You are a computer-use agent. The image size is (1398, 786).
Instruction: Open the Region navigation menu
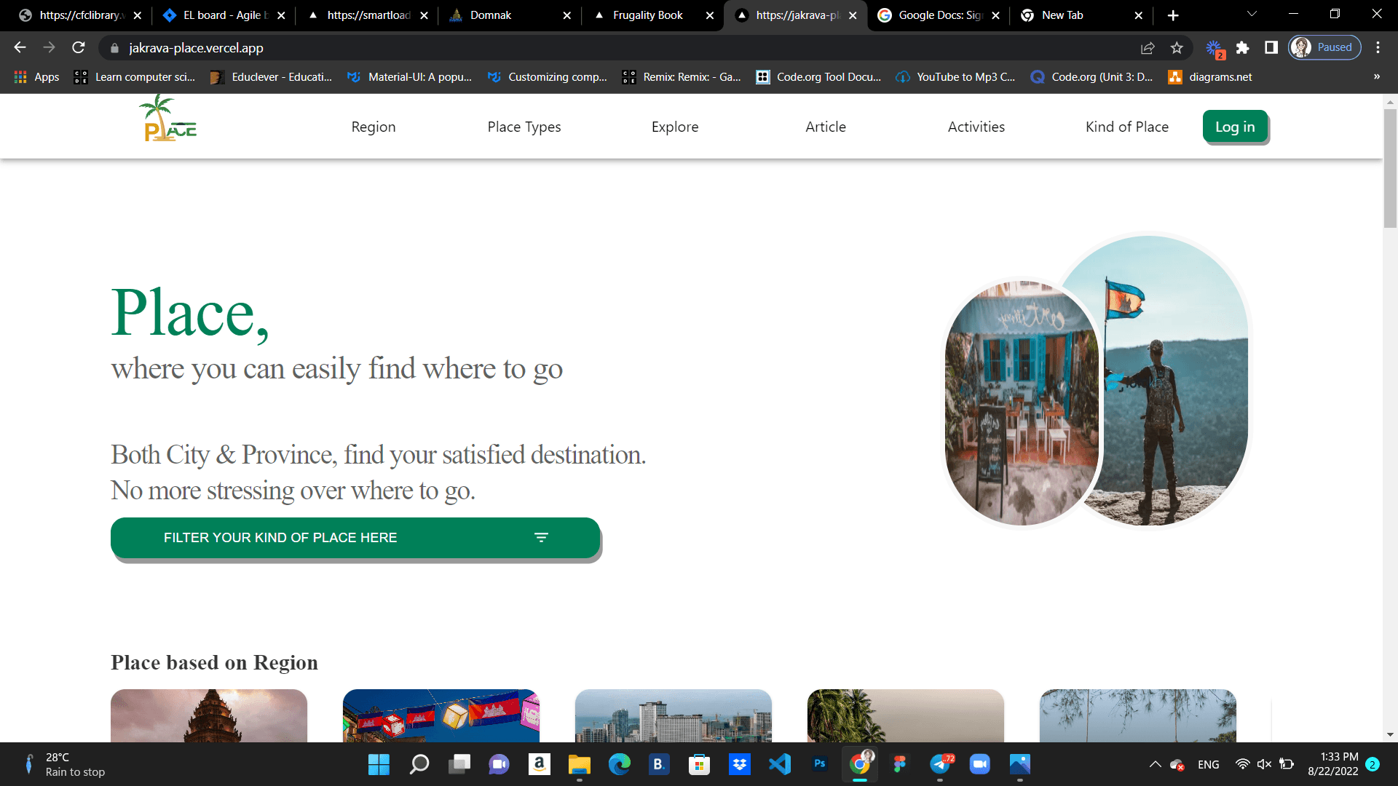point(374,127)
